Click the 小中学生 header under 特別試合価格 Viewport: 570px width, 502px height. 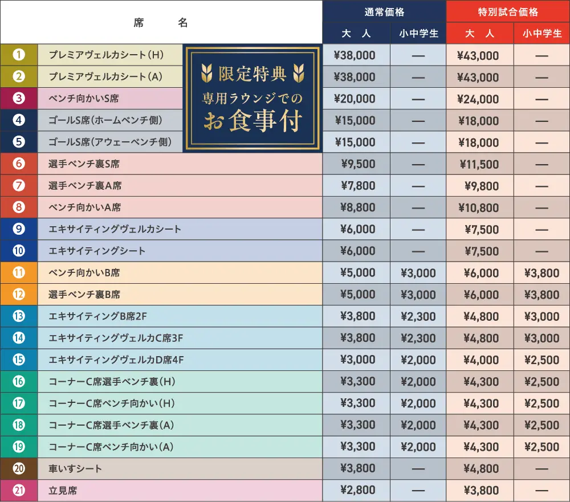point(541,34)
